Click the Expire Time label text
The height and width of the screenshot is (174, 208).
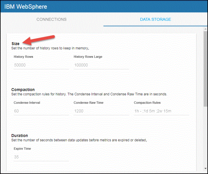click(x=22, y=149)
